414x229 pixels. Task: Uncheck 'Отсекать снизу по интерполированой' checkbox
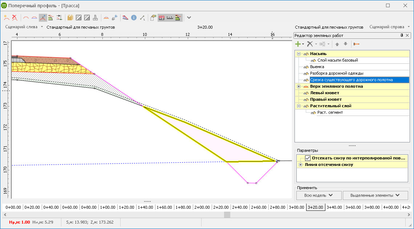coord(308,158)
